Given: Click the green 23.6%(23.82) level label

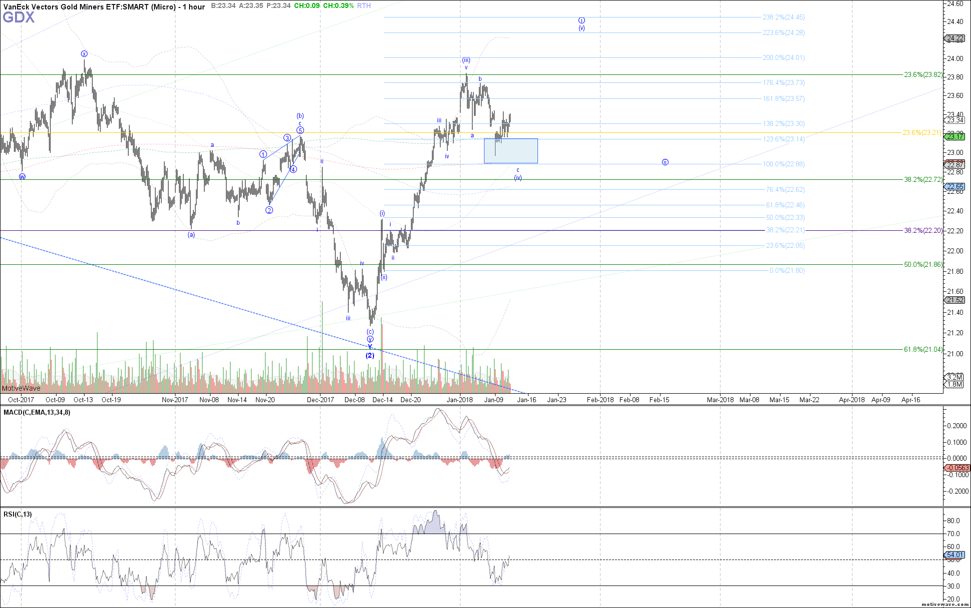Looking at the screenshot, I should point(923,74).
